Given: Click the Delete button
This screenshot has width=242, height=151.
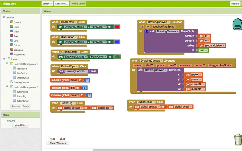Looking at the screenshot, I should click(26, 106).
